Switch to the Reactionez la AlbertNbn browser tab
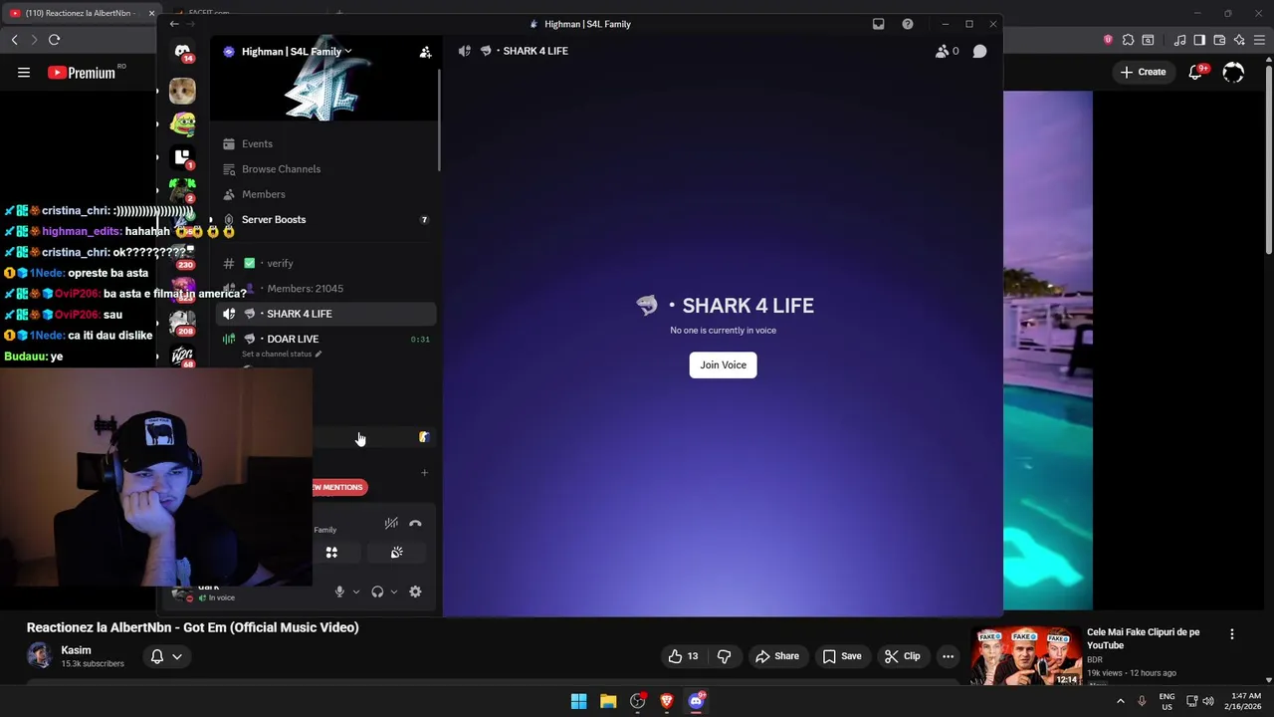The image size is (1274, 717). pyautogui.click(x=80, y=13)
